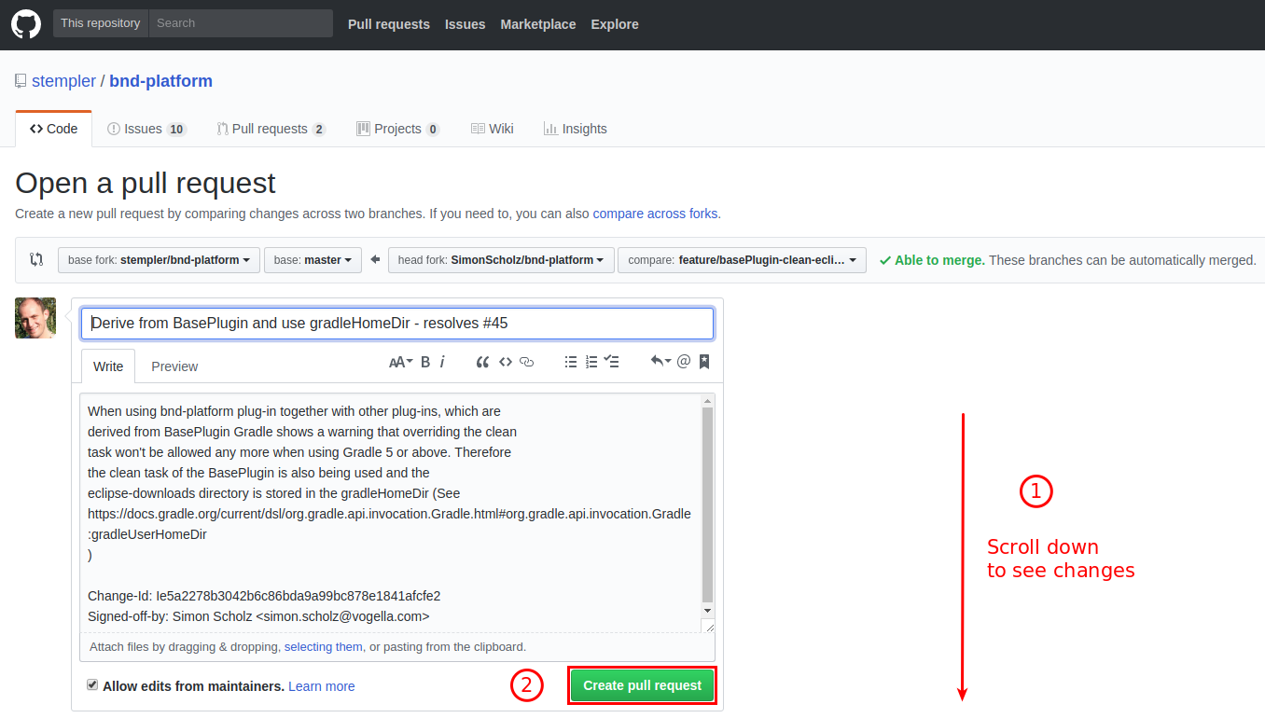The image size is (1265, 718).
Task: Open Issues in top navigation
Action: coord(465,24)
